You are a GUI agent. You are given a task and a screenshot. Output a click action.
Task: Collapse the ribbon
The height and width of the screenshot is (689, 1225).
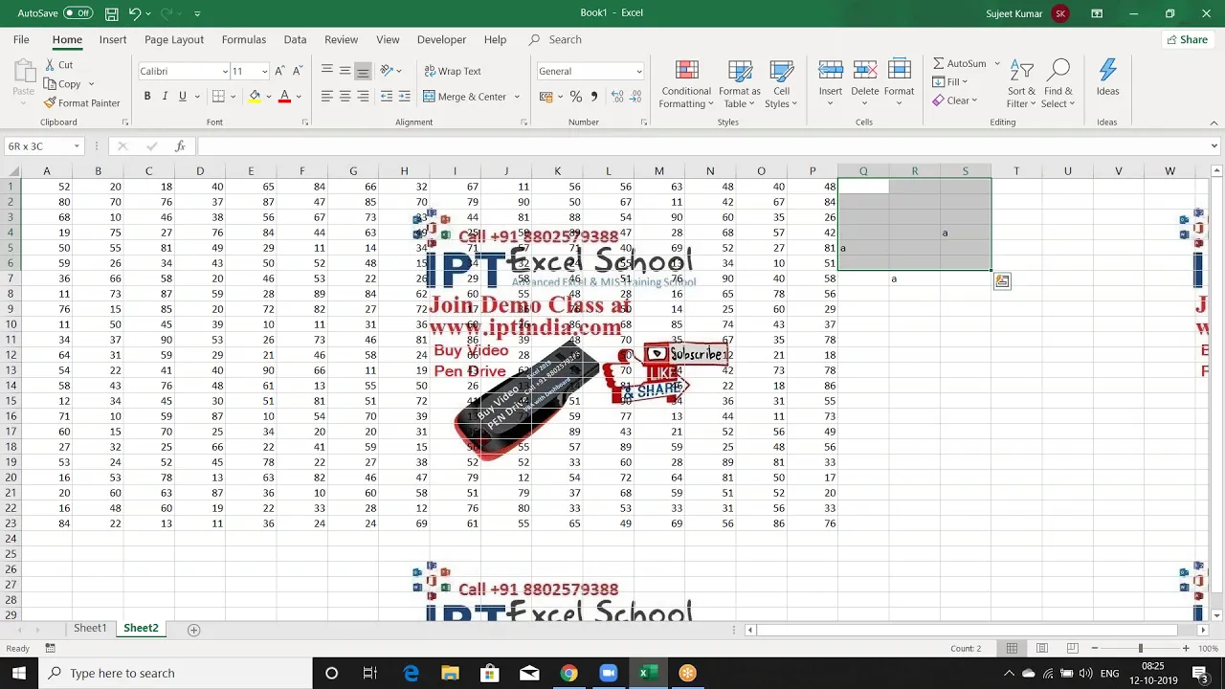pos(1214,122)
